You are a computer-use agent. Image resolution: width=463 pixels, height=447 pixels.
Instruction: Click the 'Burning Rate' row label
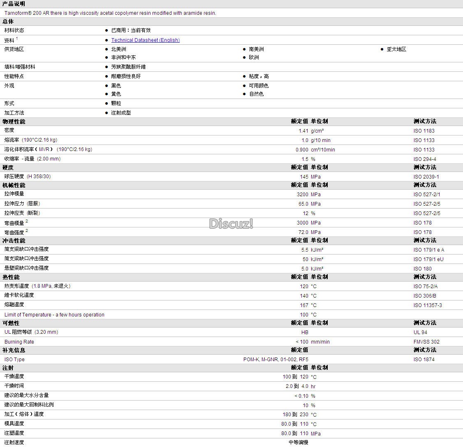(19, 342)
